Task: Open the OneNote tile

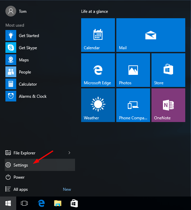Action: coord(168,105)
